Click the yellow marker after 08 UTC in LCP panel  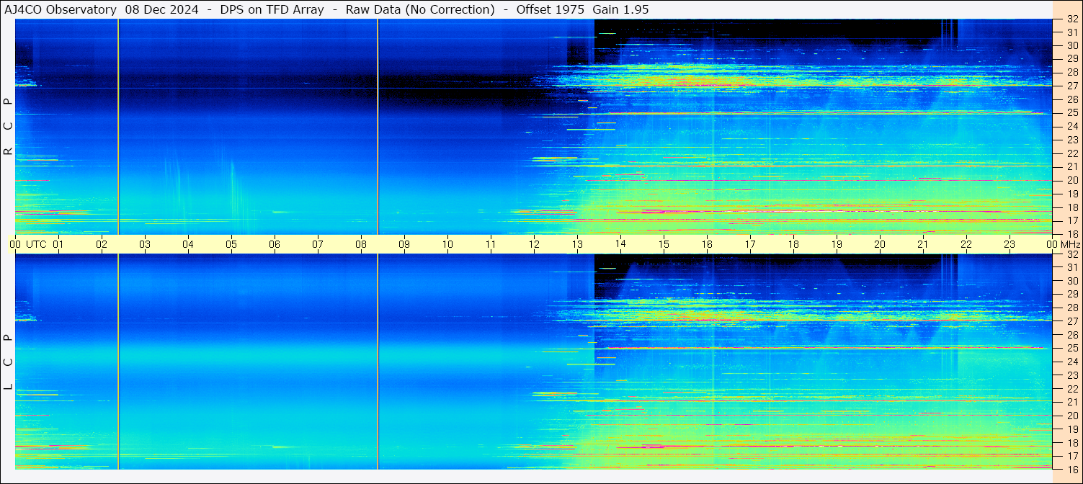(378, 362)
